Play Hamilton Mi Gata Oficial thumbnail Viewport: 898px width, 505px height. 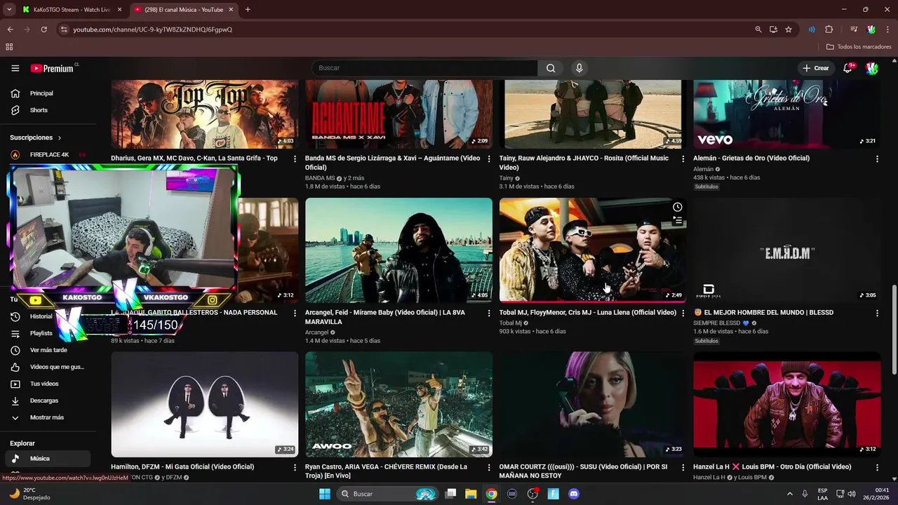pos(205,405)
